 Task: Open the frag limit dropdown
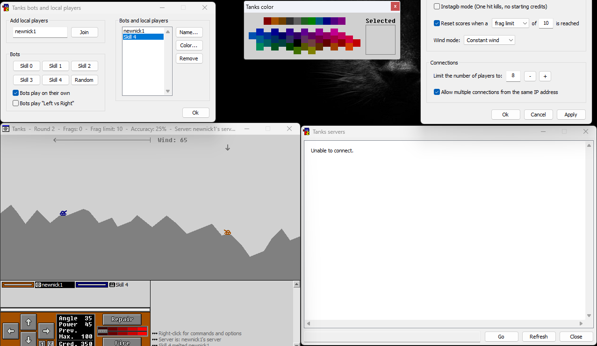(x=510, y=23)
